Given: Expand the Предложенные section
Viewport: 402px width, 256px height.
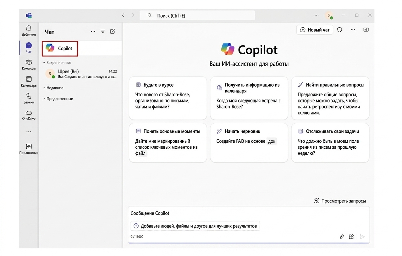Looking at the screenshot, I should 58,99.
